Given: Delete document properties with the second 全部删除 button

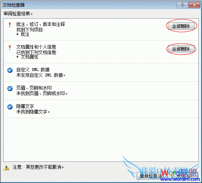Looking at the screenshot, I should click(181, 49).
